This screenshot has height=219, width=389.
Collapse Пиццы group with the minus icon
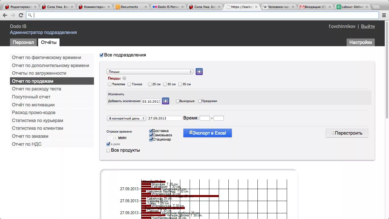(x=124, y=78)
